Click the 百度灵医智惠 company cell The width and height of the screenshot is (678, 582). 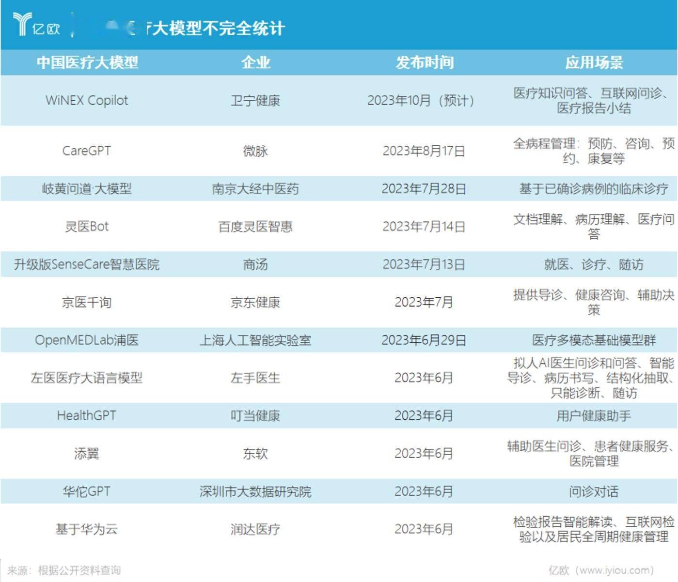[x=255, y=227]
